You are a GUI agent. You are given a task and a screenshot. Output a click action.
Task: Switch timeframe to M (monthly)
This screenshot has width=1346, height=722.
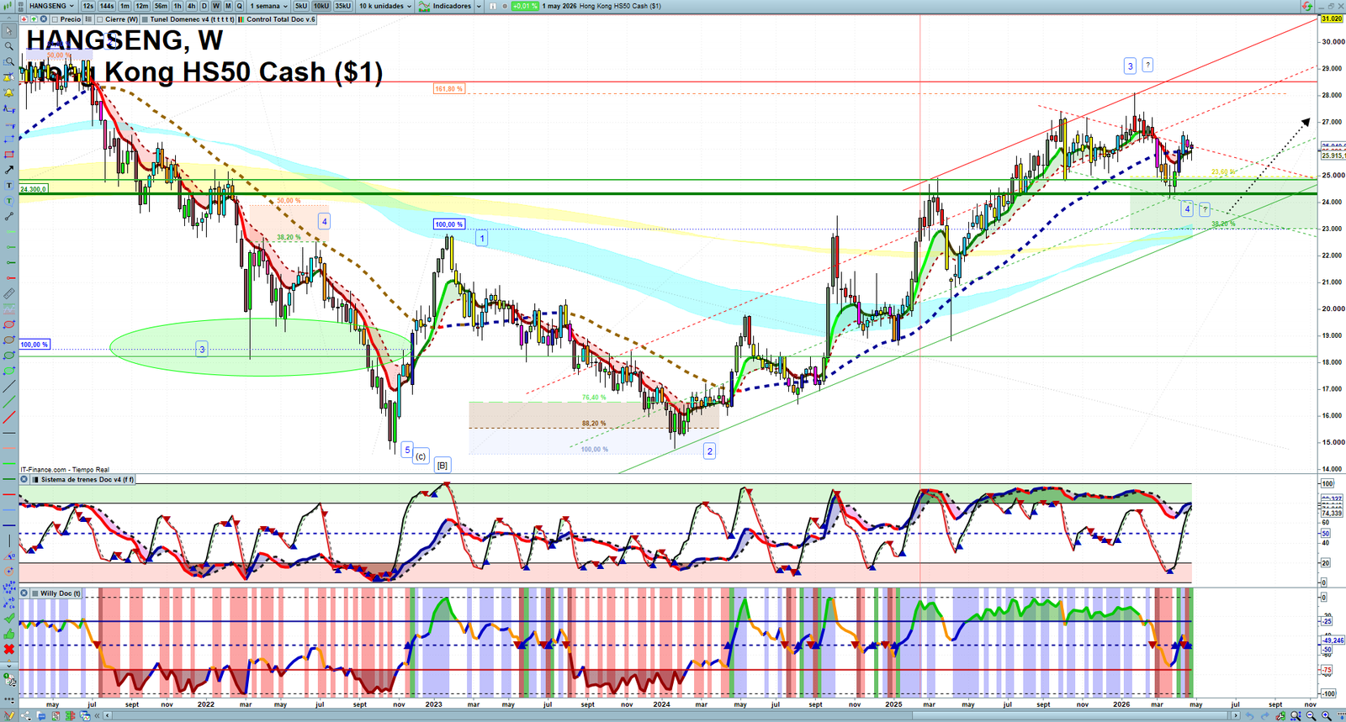pyautogui.click(x=228, y=6)
